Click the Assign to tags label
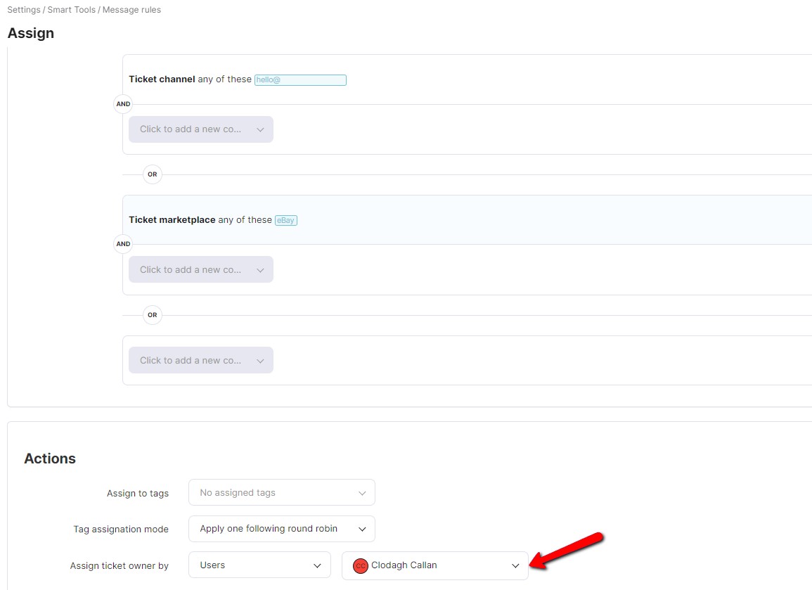Viewport: 812px width, 590px height. coord(138,493)
